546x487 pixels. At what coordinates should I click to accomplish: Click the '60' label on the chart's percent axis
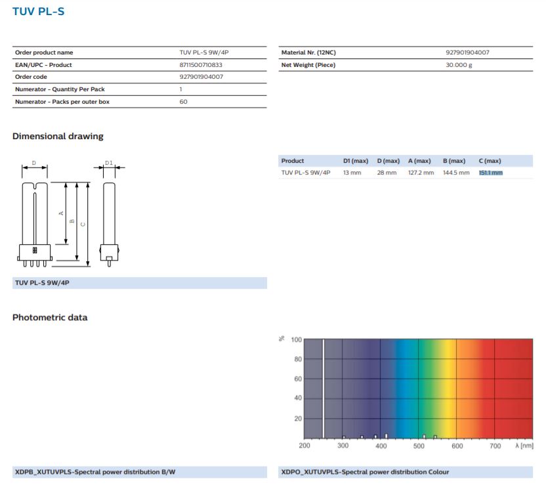(x=298, y=379)
